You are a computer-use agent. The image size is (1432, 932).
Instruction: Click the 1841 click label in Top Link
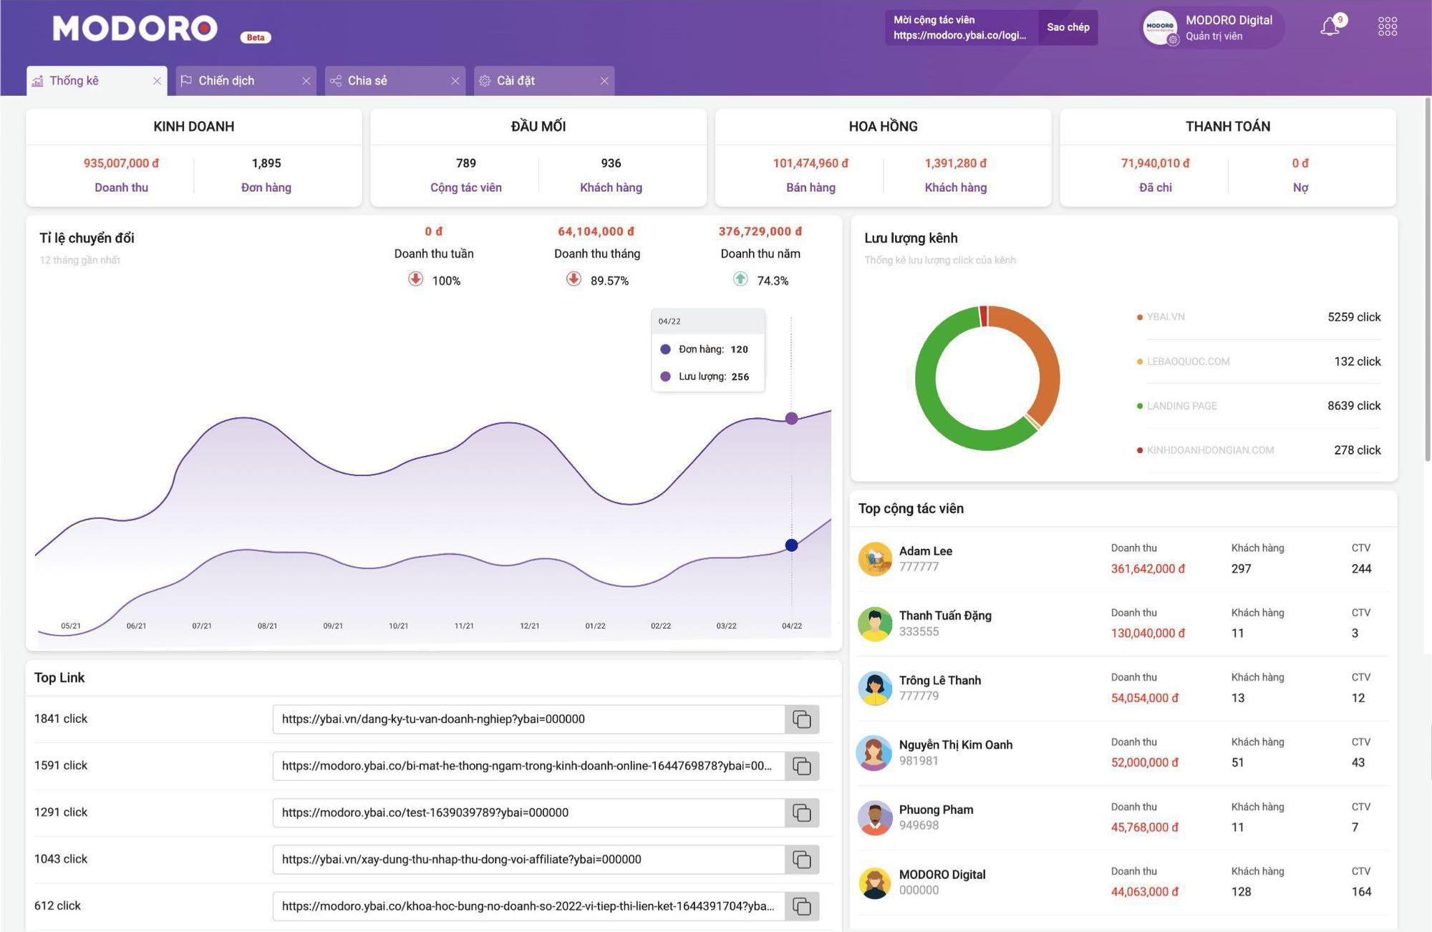[61, 719]
